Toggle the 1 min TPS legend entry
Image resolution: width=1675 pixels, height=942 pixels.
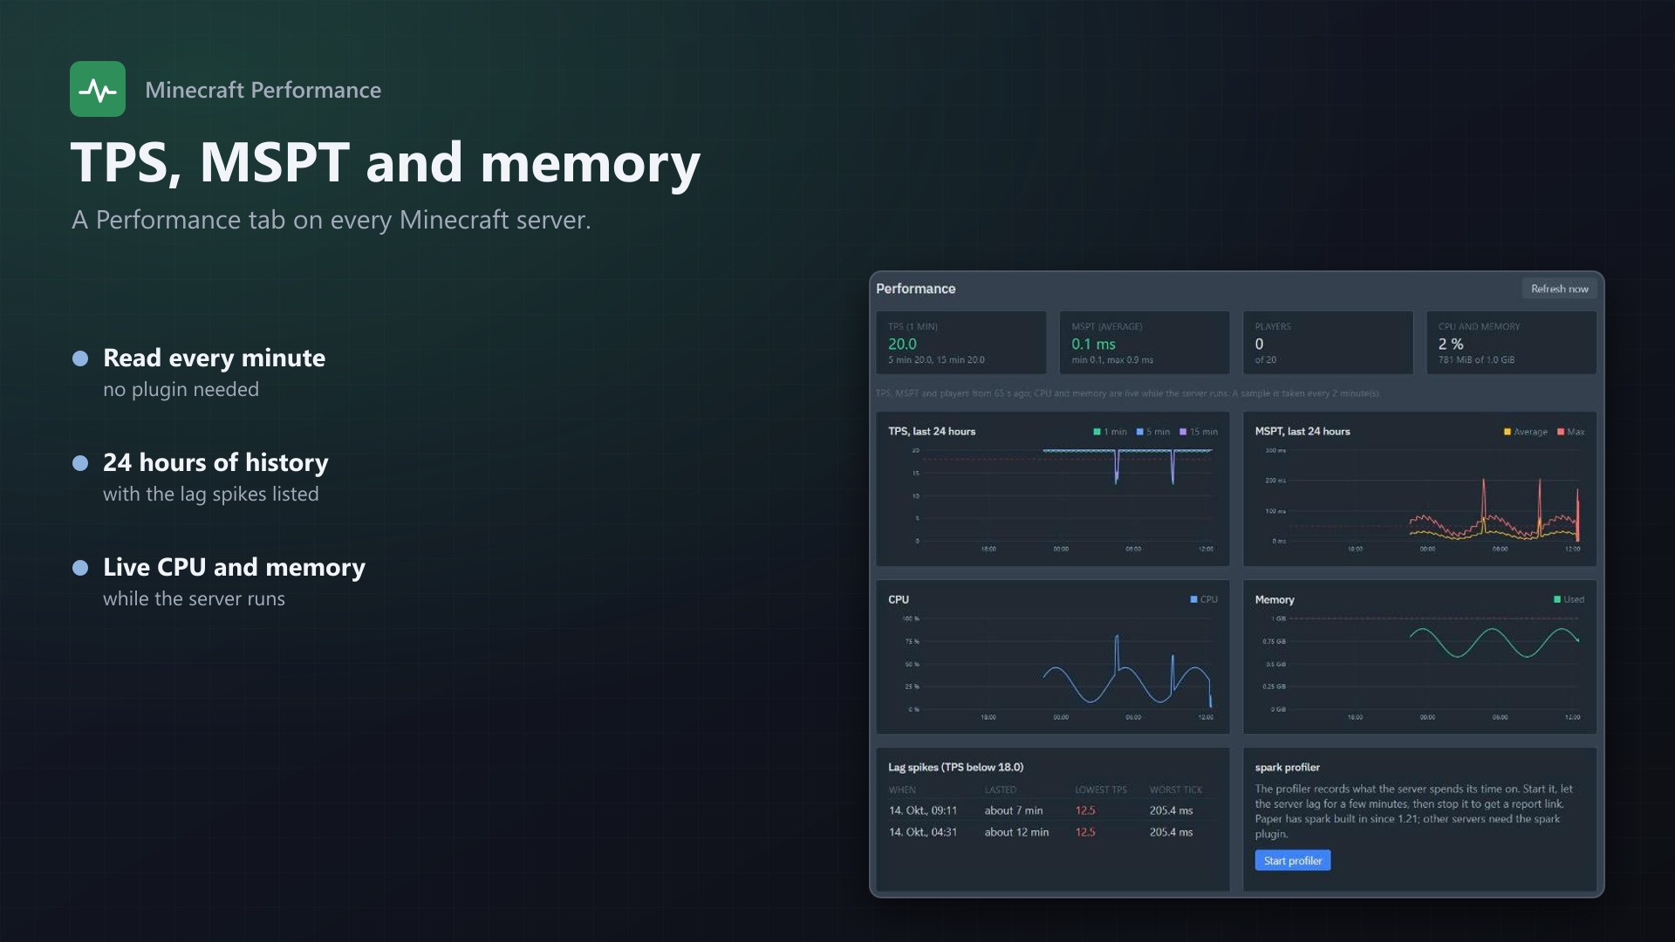click(x=1110, y=432)
